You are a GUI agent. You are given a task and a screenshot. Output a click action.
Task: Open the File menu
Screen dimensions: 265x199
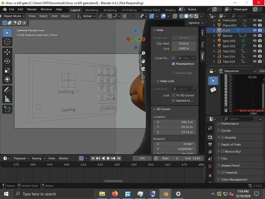coord(11,9)
